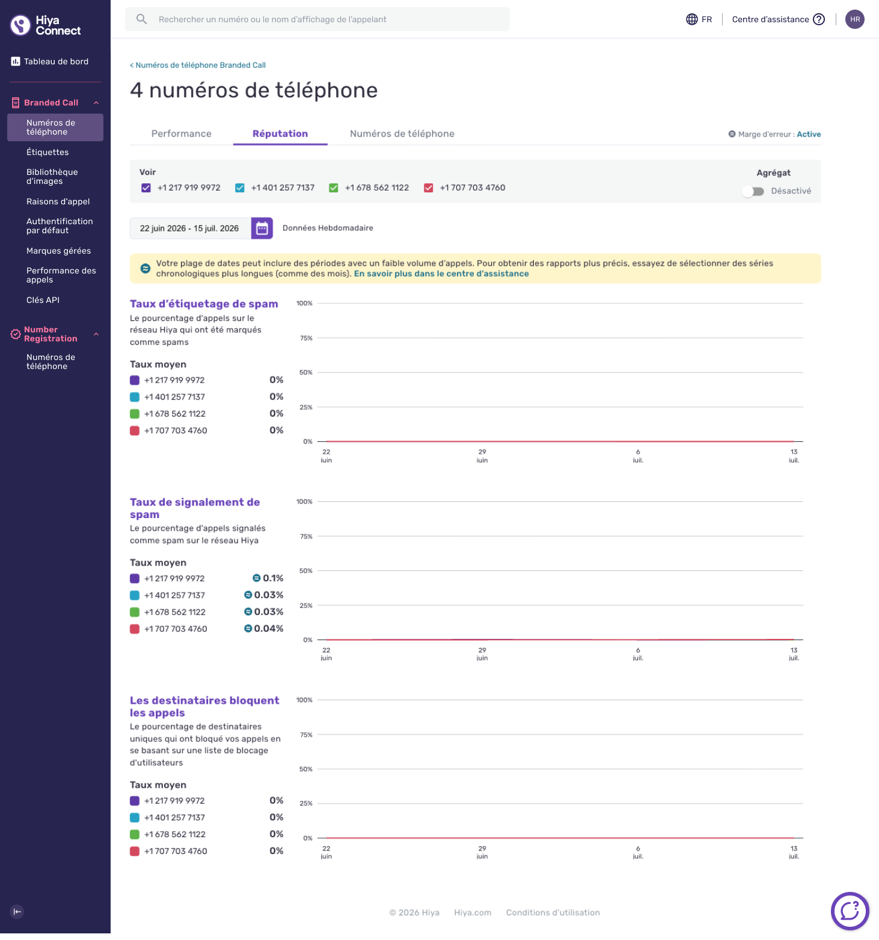Open the calendar date picker icon

pos(262,228)
